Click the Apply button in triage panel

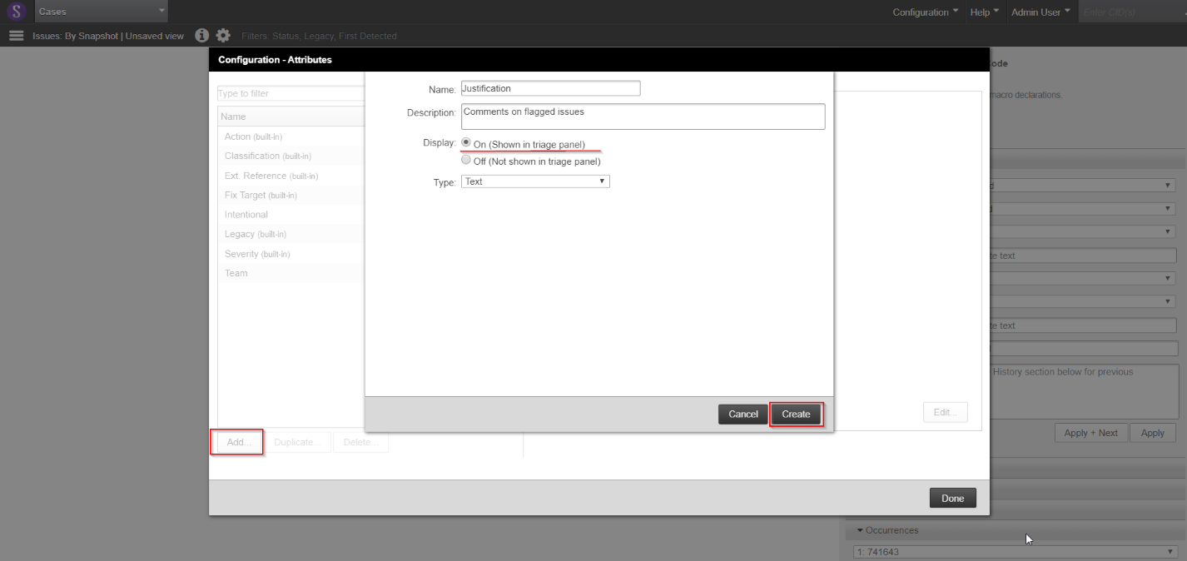[x=1153, y=433]
